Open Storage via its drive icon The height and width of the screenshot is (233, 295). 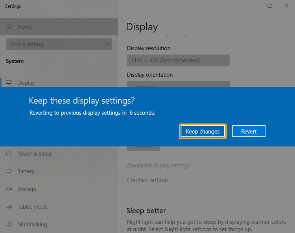(9, 189)
